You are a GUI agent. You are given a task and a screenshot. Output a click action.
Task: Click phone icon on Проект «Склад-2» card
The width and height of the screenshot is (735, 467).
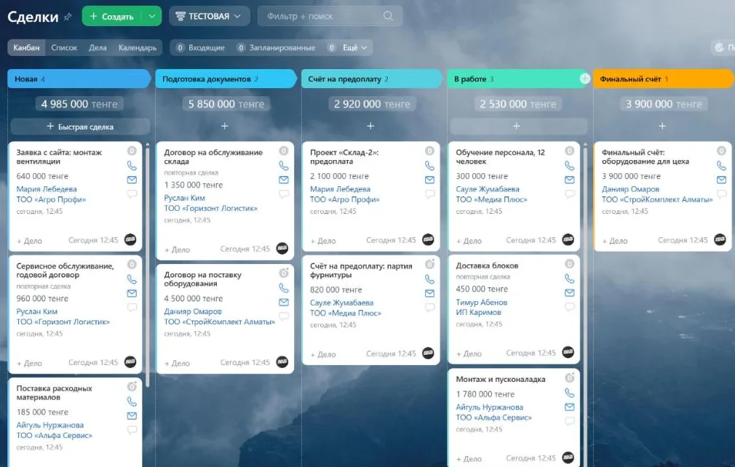pos(429,166)
